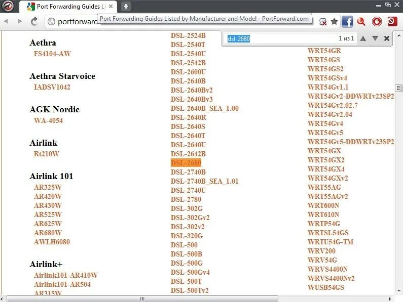Click the red magnifier search extension
The height and width of the screenshot is (302, 403).
pyautogui.click(x=361, y=22)
